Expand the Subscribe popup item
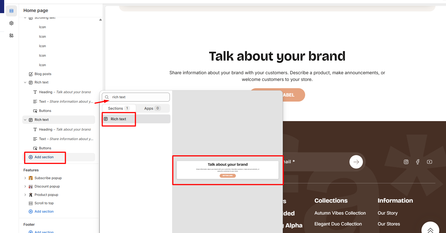This screenshot has height=233, width=446. coord(25,178)
